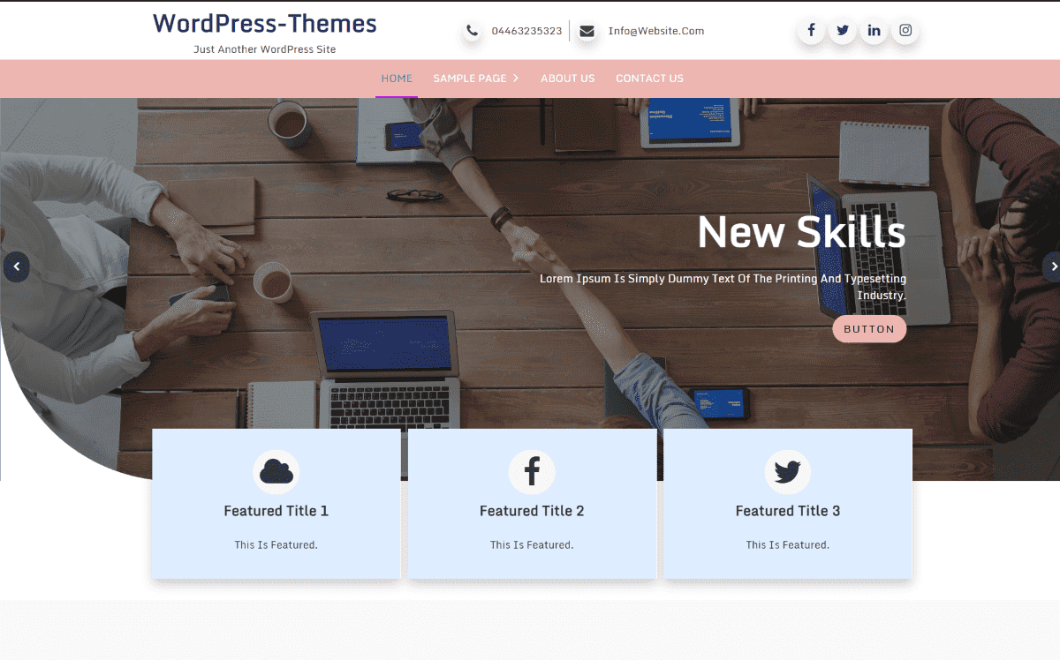Click the phone icon next to 04463235323
1060x660 pixels.
pos(473,30)
